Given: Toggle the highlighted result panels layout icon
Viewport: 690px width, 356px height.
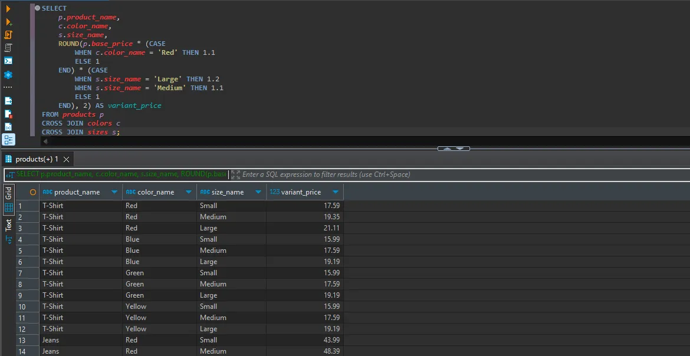Looking at the screenshot, I should point(8,140).
